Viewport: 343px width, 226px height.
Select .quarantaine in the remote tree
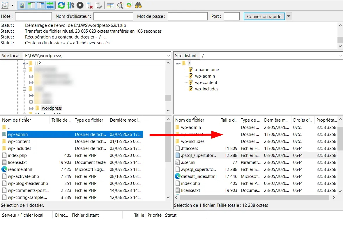(207, 70)
